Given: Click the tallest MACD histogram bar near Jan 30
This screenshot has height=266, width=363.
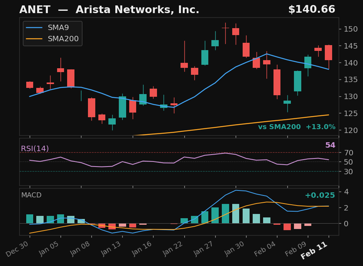Looking at the screenshot, I should pos(236,214).
